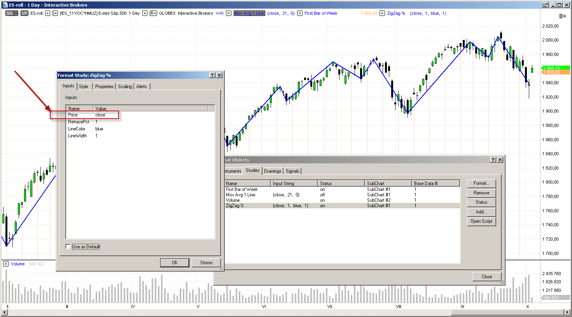Enable the Use as Default checkbox
The height and width of the screenshot is (317, 572).
click(68, 247)
